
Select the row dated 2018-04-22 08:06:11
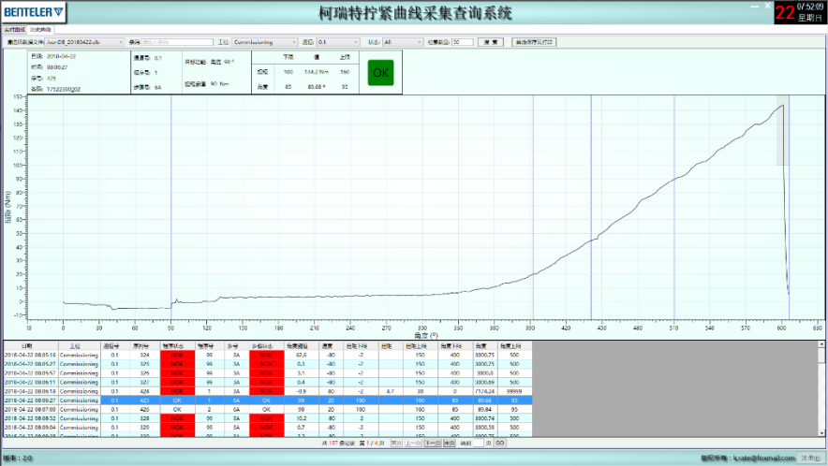267,382
